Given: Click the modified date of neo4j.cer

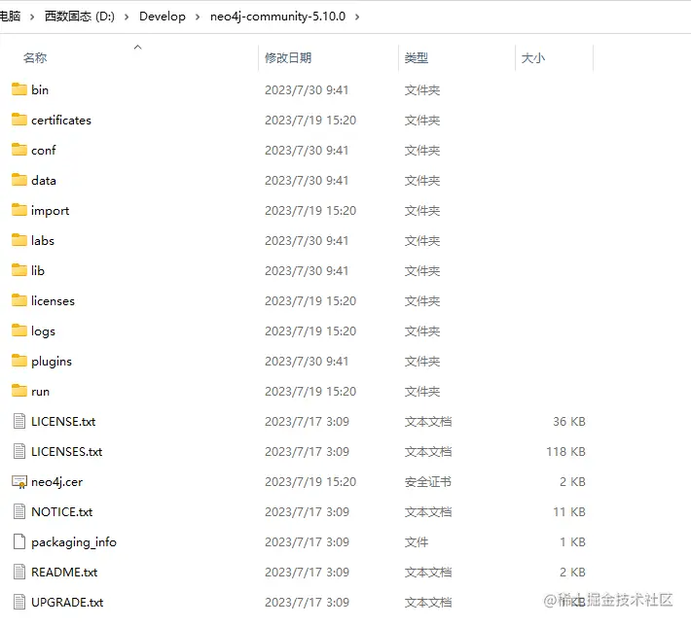Looking at the screenshot, I should [310, 481].
